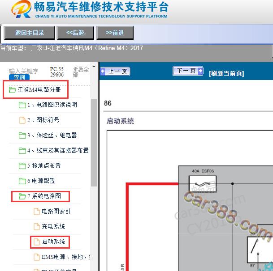
Task: Open the EMS电源、接地 entry
Action: [66, 257]
